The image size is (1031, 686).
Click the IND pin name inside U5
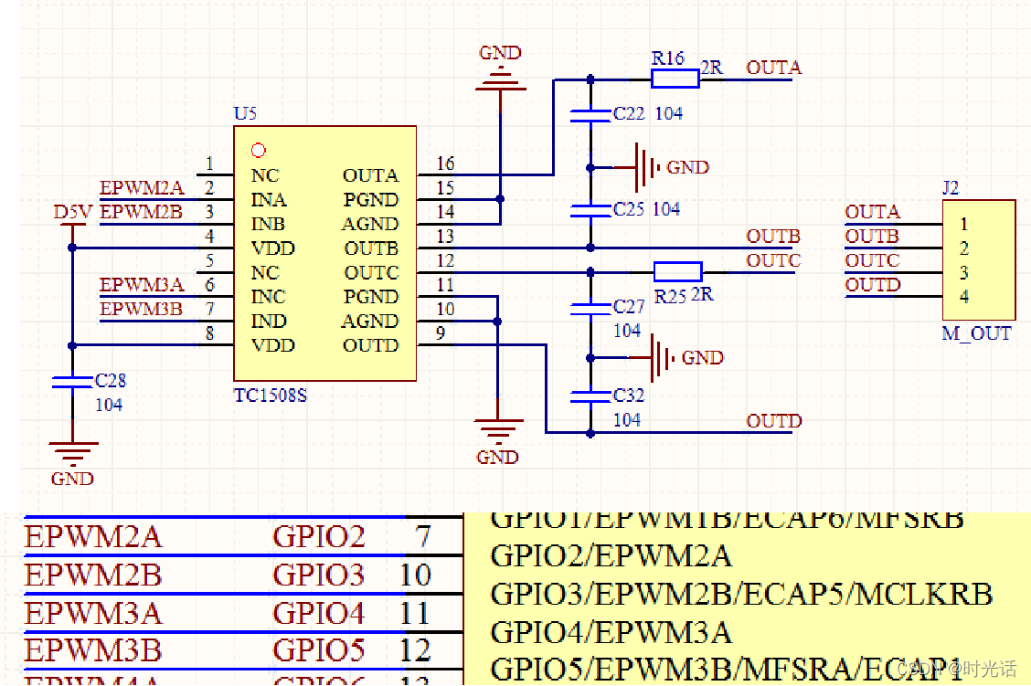tap(269, 322)
